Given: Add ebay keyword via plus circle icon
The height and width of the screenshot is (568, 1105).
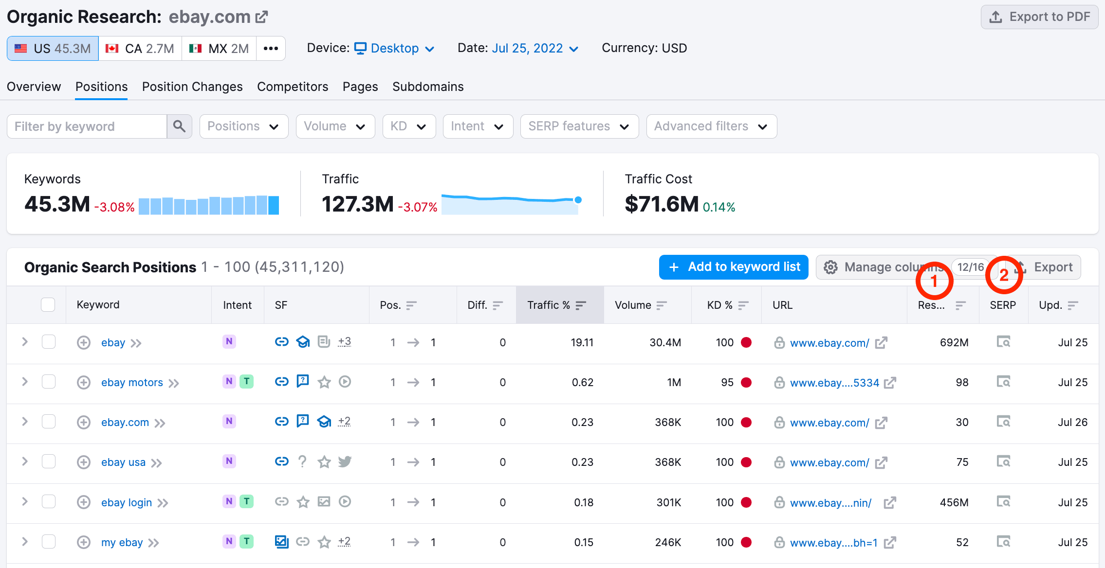Looking at the screenshot, I should [x=84, y=342].
